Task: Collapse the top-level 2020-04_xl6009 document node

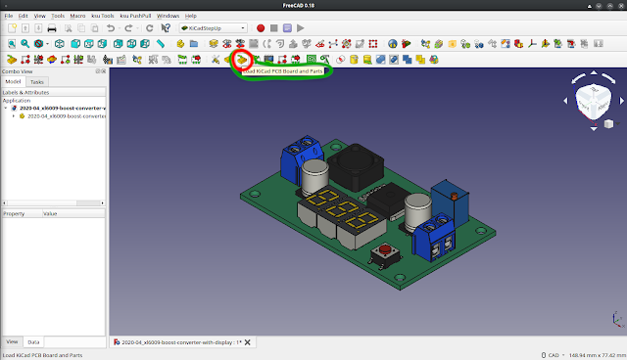Action: pos(6,109)
